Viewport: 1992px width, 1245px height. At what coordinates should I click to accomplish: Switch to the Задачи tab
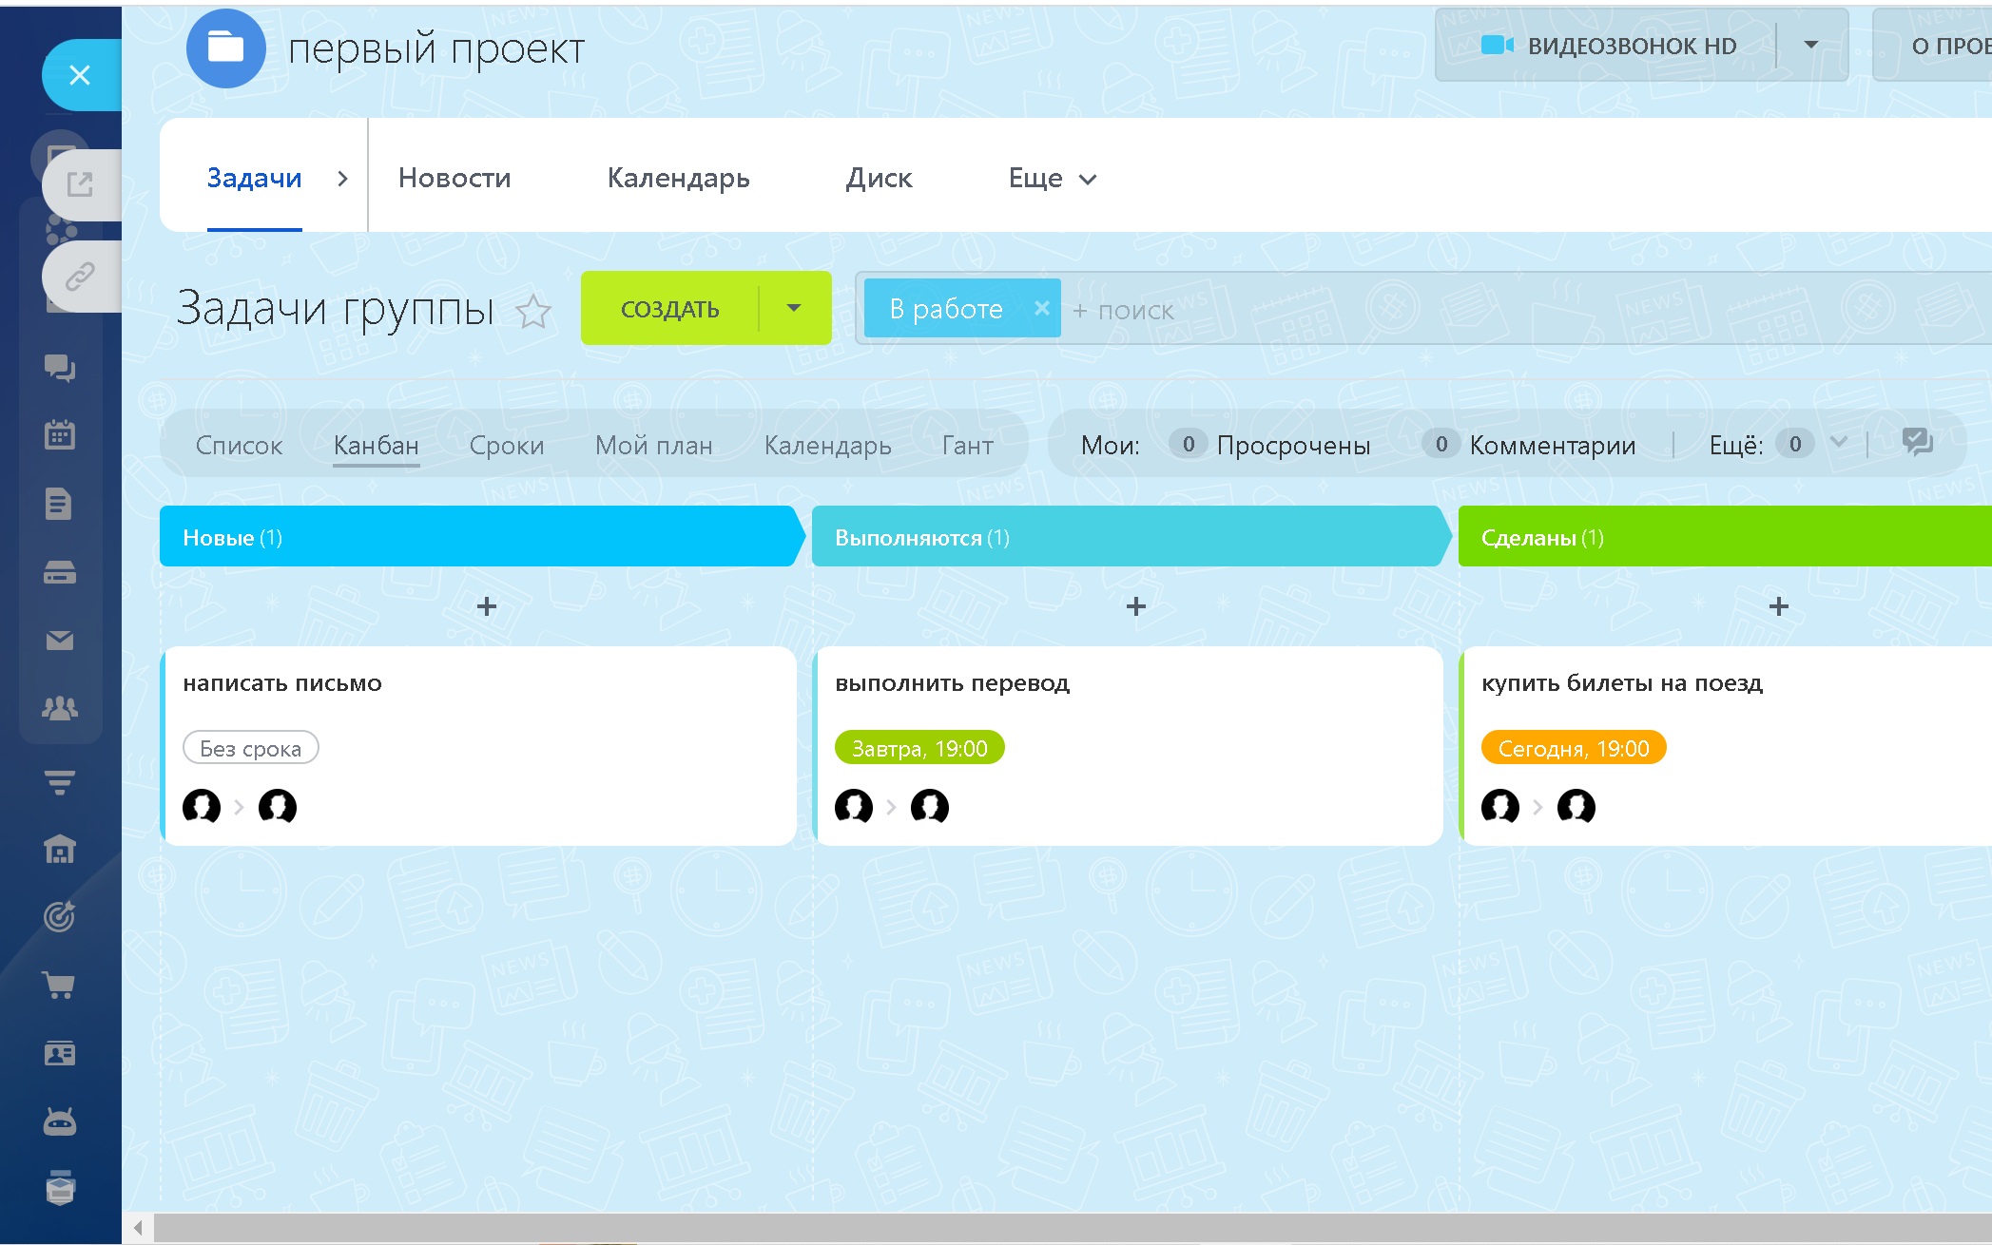255,178
